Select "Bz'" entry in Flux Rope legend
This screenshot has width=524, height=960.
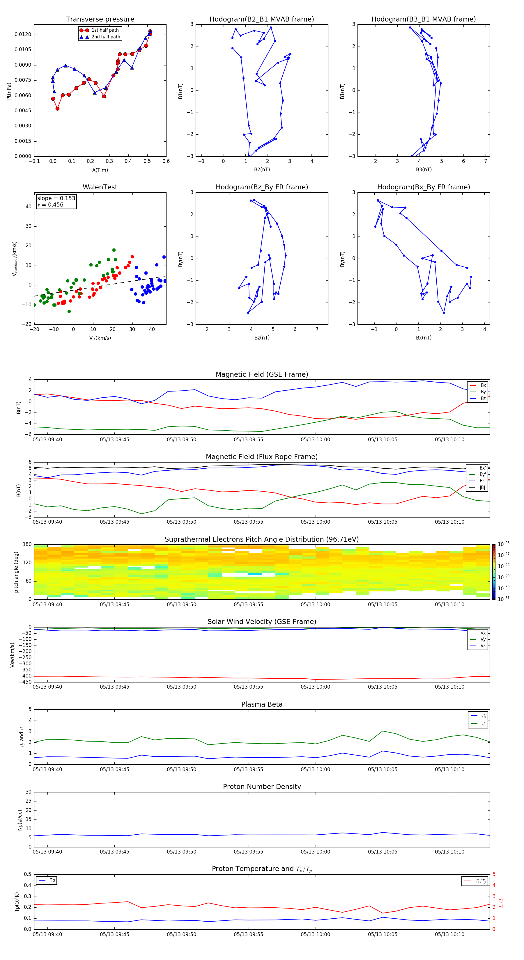click(x=478, y=481)
